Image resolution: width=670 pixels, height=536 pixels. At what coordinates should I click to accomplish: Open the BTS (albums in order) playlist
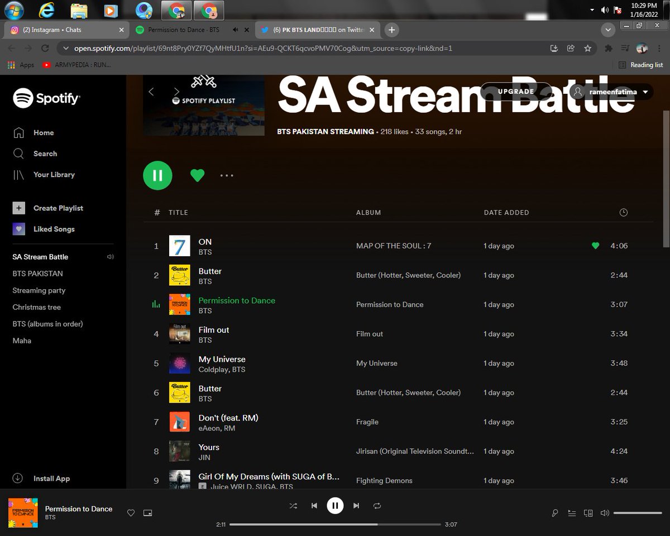47,324
